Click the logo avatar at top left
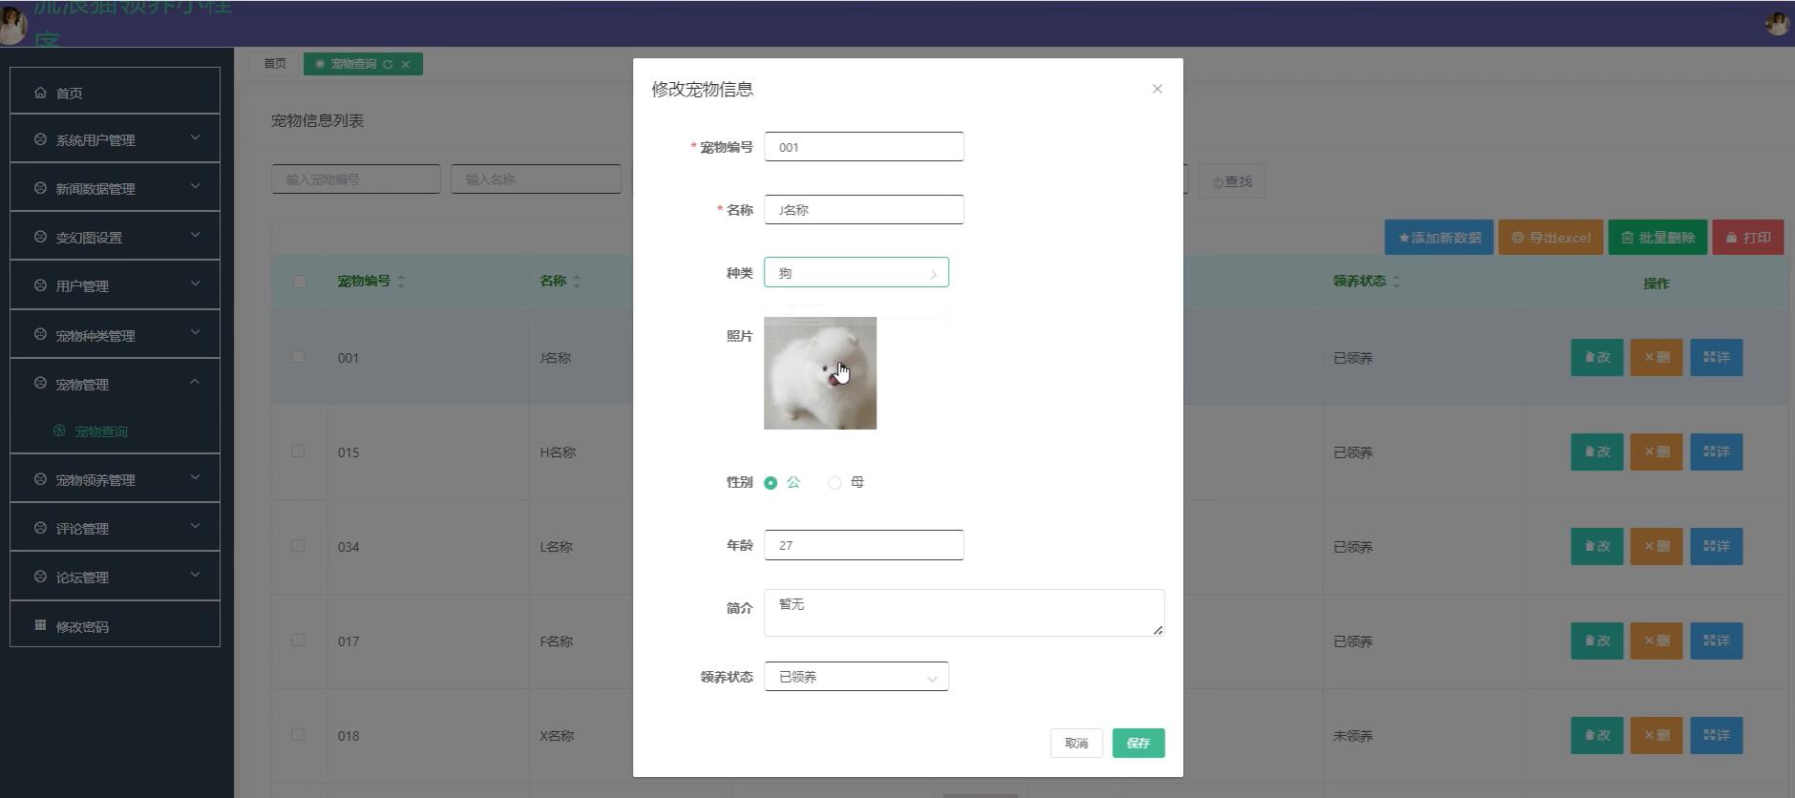1795x798 pixels. pyautogui.click(x=13, y=25)
